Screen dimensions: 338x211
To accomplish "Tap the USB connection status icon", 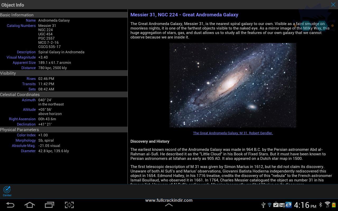I will pos(263,205).
